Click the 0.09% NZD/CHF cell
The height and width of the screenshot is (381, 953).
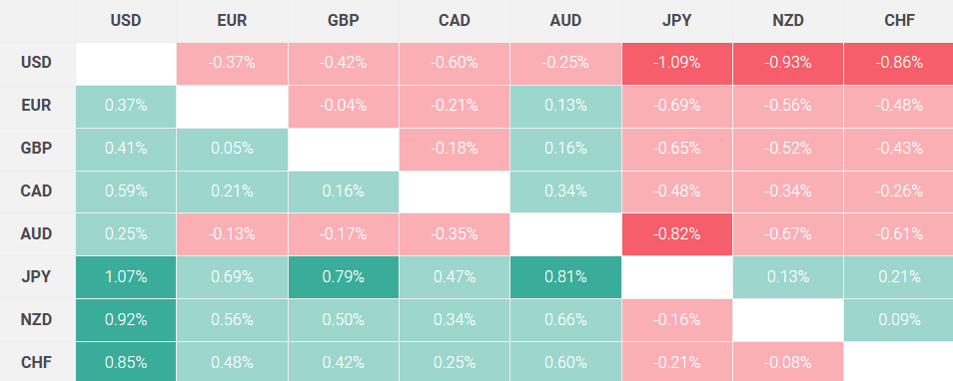tap(898, 320)
